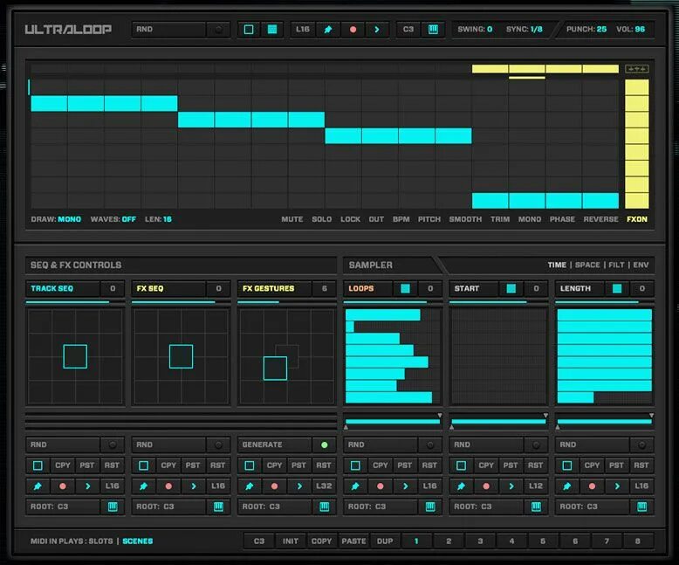Screen dimensions: 679x565
Task: Open the top RND preset field
Action: point(169,30)
